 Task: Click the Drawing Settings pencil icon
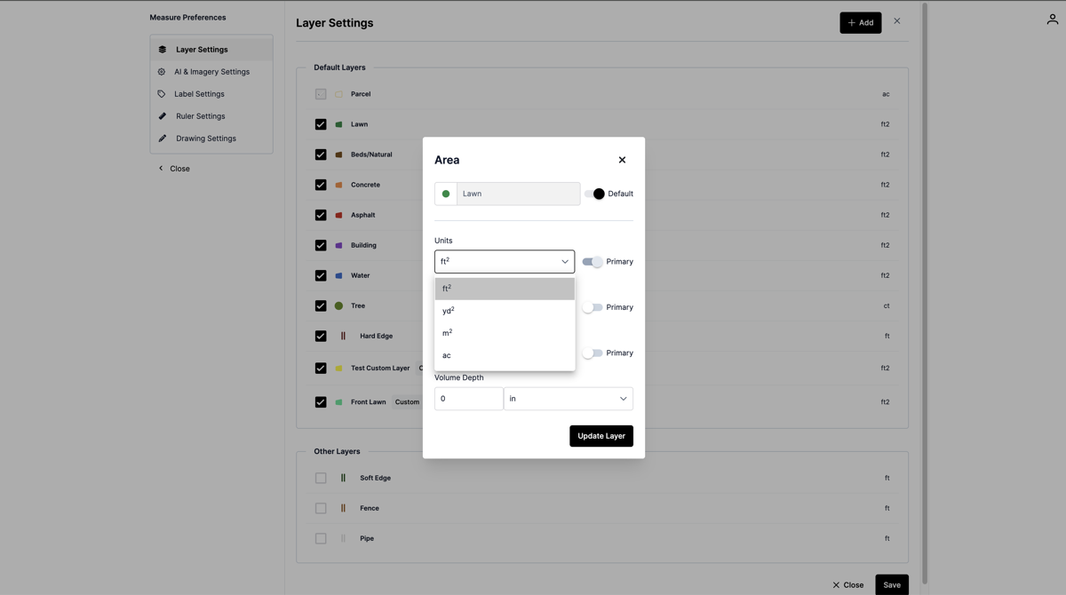[x=163, y=139]
